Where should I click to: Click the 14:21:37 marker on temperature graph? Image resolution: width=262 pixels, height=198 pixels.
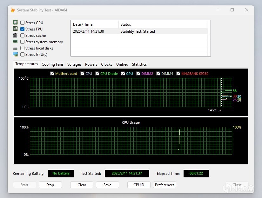(x=215, y=110)
